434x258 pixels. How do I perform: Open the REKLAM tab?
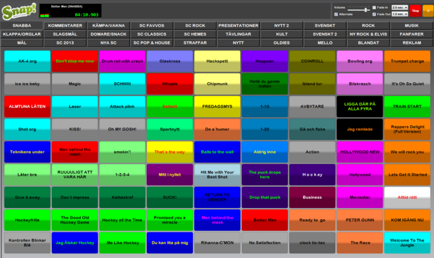coord(412,43)
